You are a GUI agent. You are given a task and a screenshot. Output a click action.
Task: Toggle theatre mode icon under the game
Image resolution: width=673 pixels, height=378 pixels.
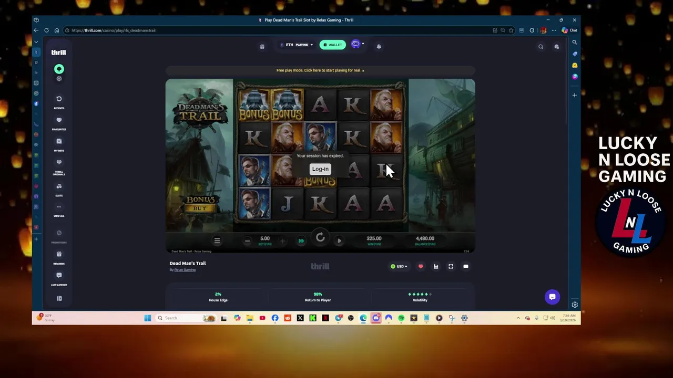click(x=466, y=266)
